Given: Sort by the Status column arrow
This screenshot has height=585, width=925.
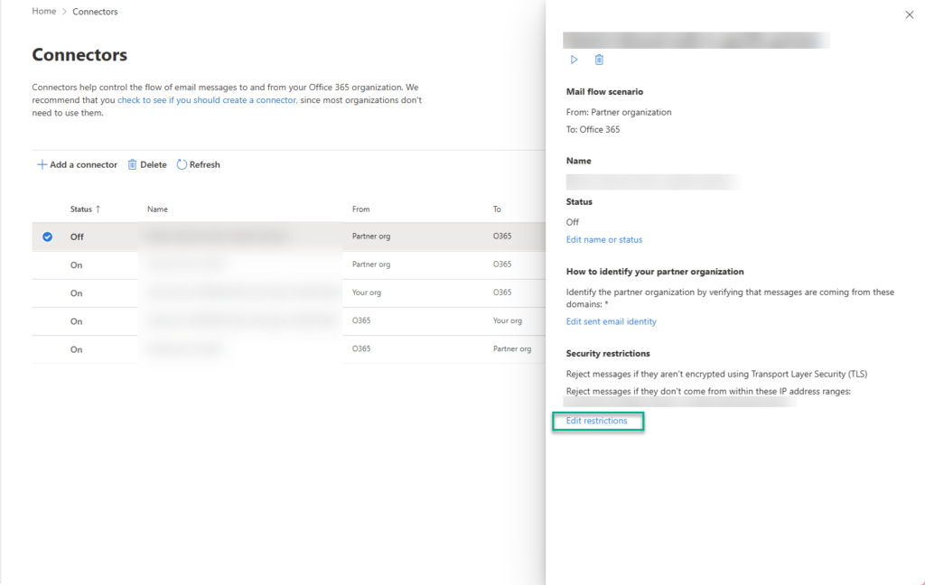Looking at the screenshot, I should [x=98, y=209].
